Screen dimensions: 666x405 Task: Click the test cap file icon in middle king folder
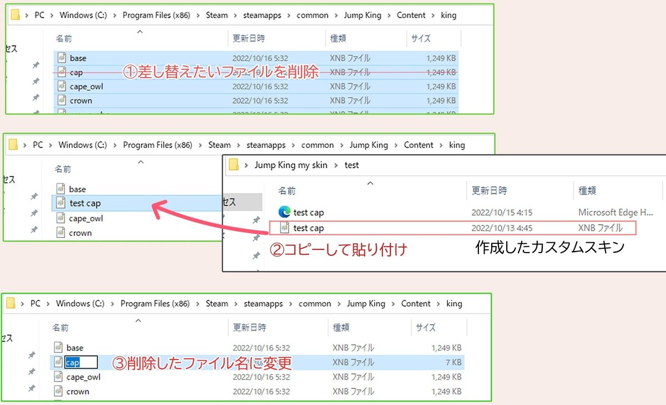point(61,203)
